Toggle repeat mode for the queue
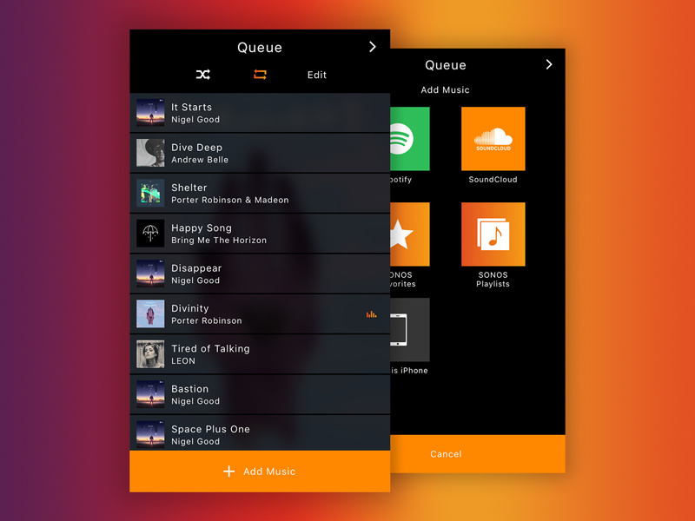The image size is (695, 521). [259, 75]
